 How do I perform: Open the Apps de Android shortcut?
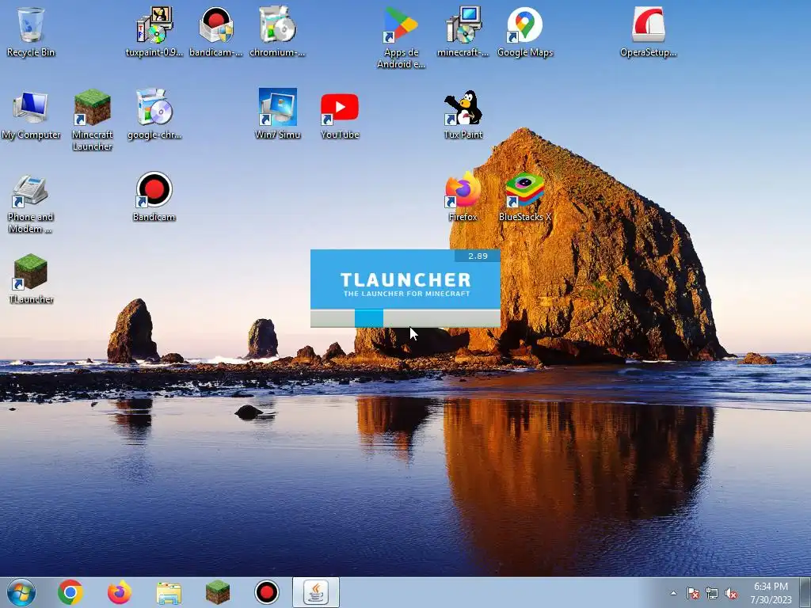pos(401,37)
